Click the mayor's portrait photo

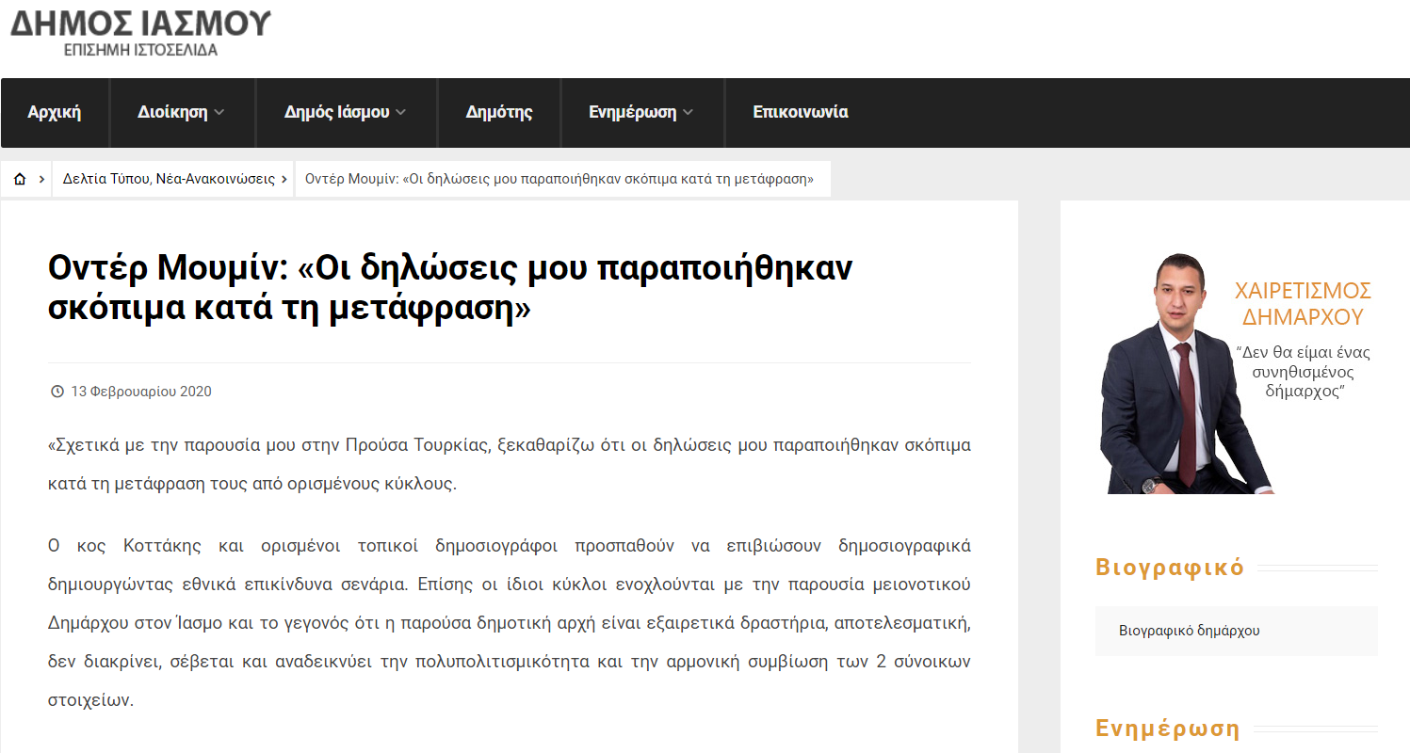click(x=1168, y=376)
